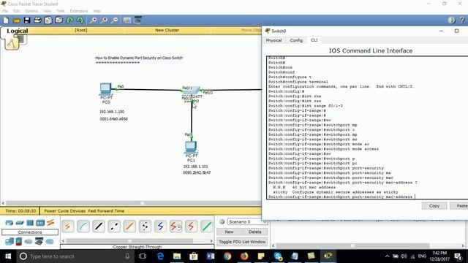
Task: Select Copper Straight-Through cable
Action: point(99,226)
